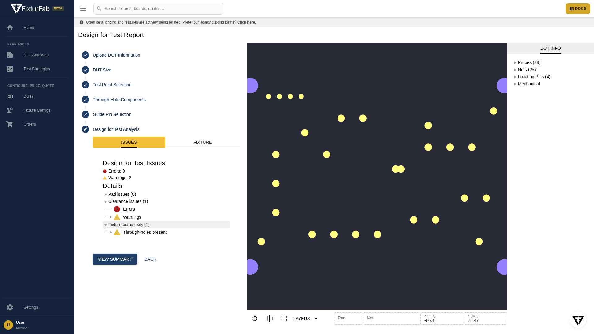The width and height of the screenshot is (594, 334).
Task: Expand the Mechanical section
Action: pos(515,84)
